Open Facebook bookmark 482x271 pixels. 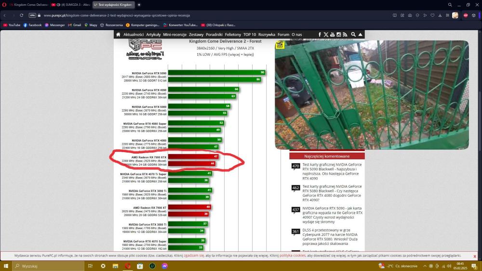[33, 25]
